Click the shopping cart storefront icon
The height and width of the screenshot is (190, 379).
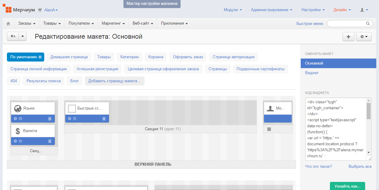click(x=40, y=10)
